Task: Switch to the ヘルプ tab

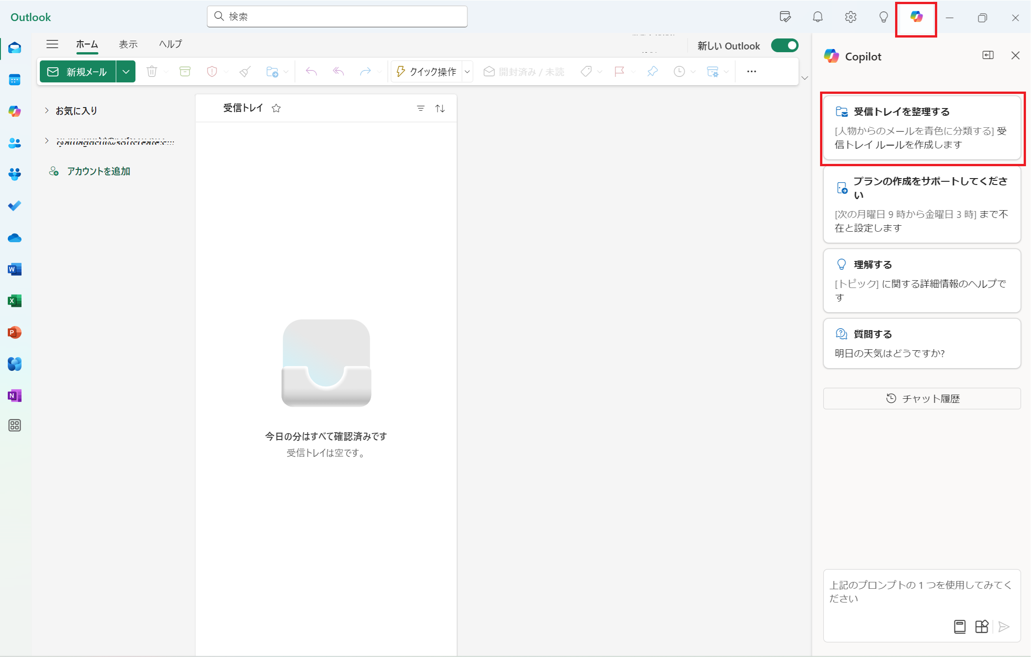Action: [x=171, y=44]
